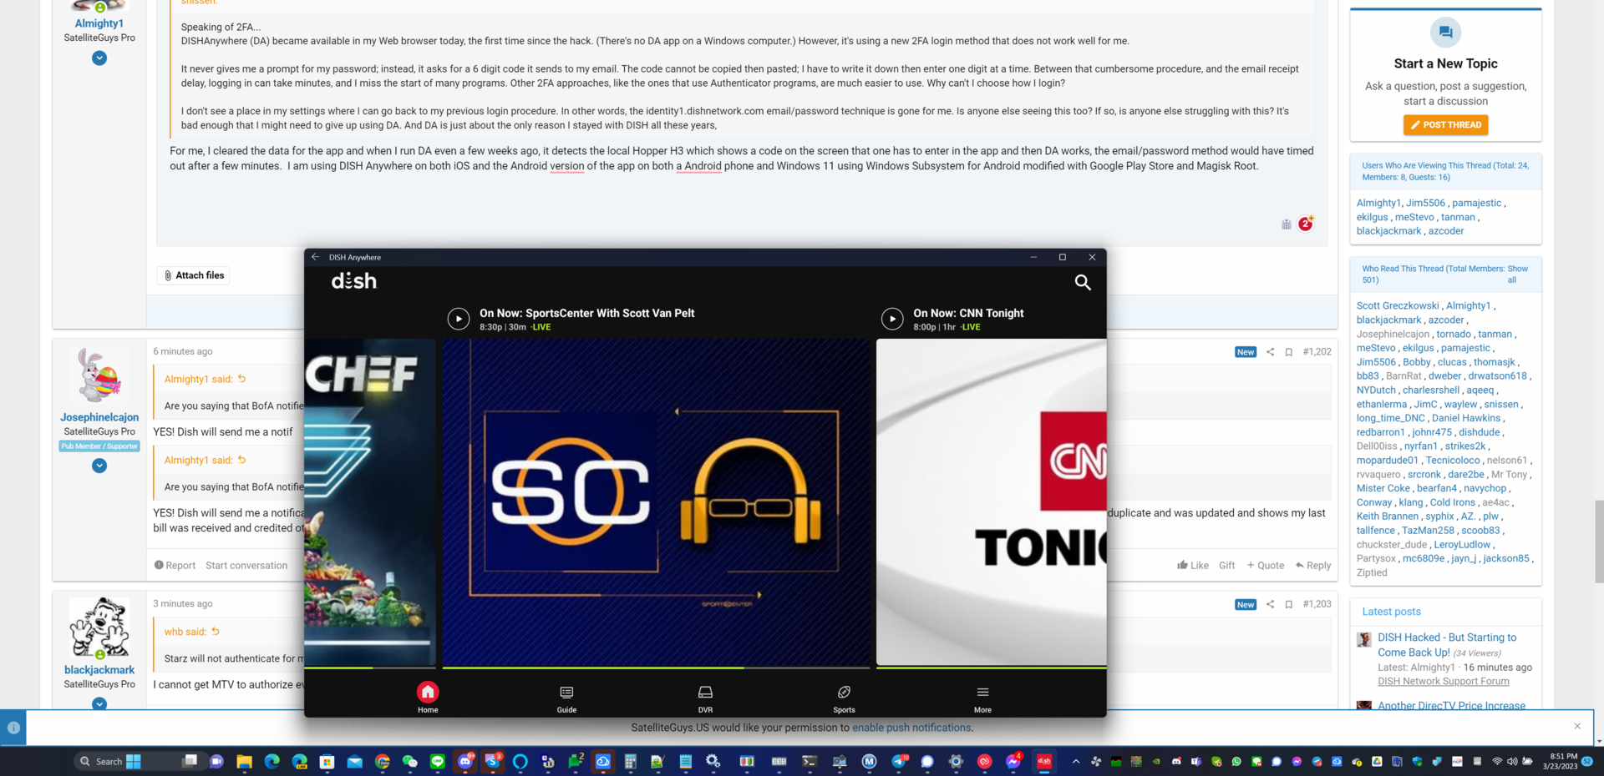Screen dimensions: 1604x776
Task: Share post #1,203
Action: click(1270, 604)
